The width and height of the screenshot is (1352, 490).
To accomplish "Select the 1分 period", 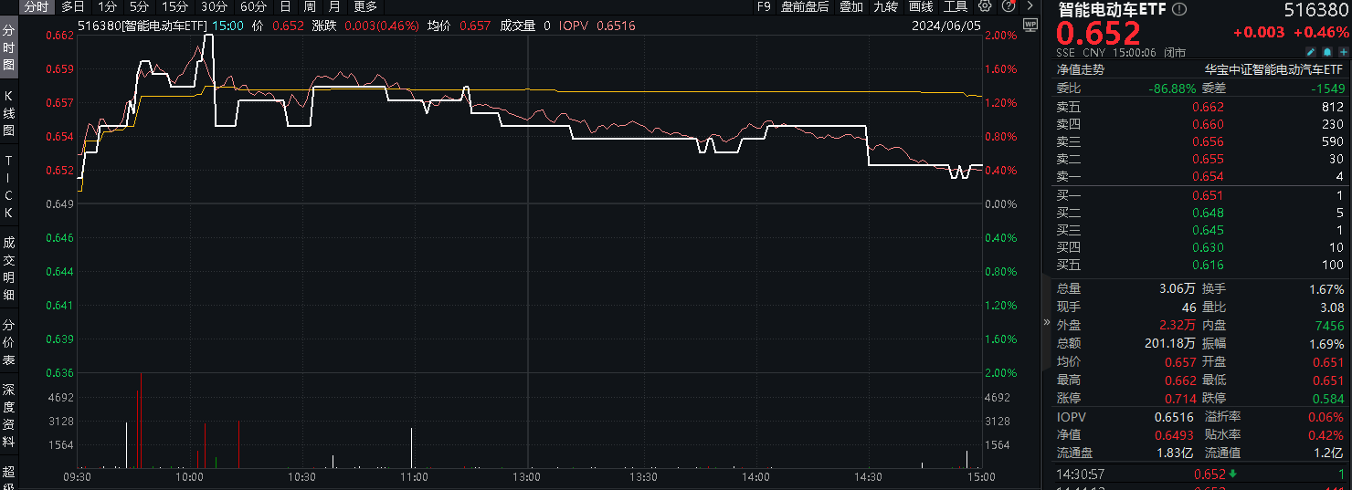I will click(107, 6).
